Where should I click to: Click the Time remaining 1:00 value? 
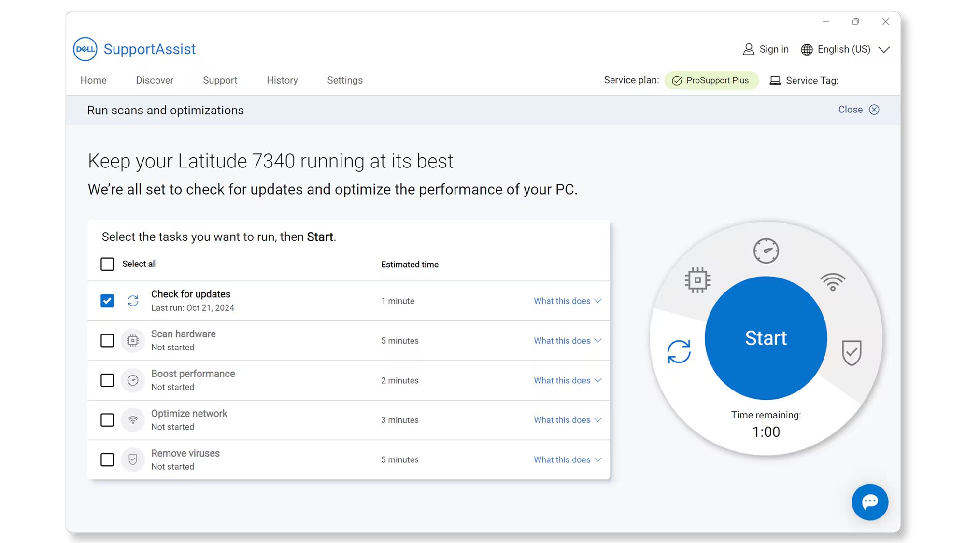pos(766,432)
